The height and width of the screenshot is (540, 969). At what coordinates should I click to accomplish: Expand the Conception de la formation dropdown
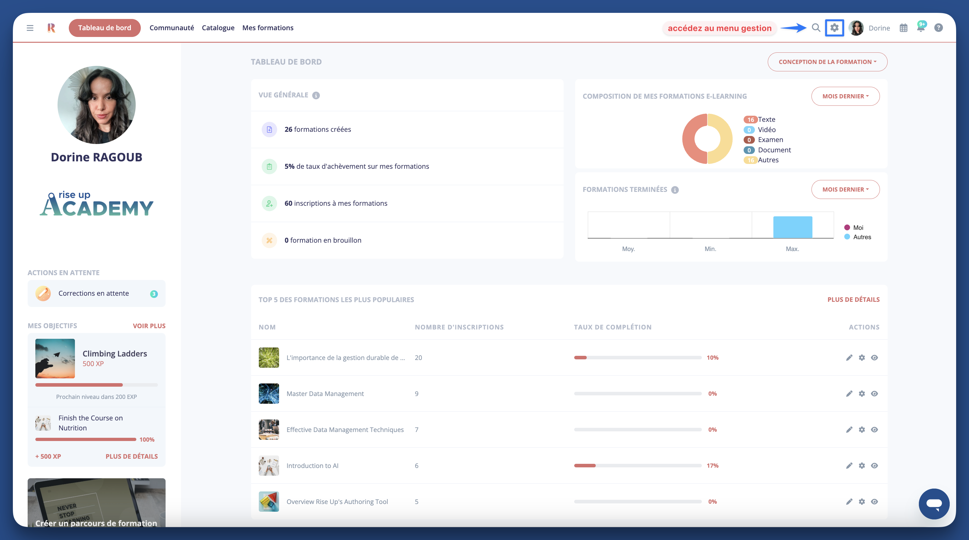[x=827, y=62]
